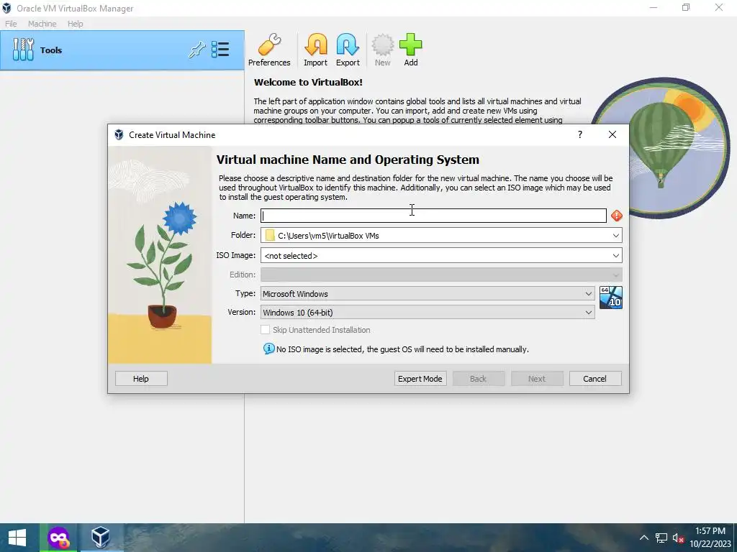Click the Help button in the dialog
Image resolution: width=737 pixels, height=552 pixels.
point(141,379)
